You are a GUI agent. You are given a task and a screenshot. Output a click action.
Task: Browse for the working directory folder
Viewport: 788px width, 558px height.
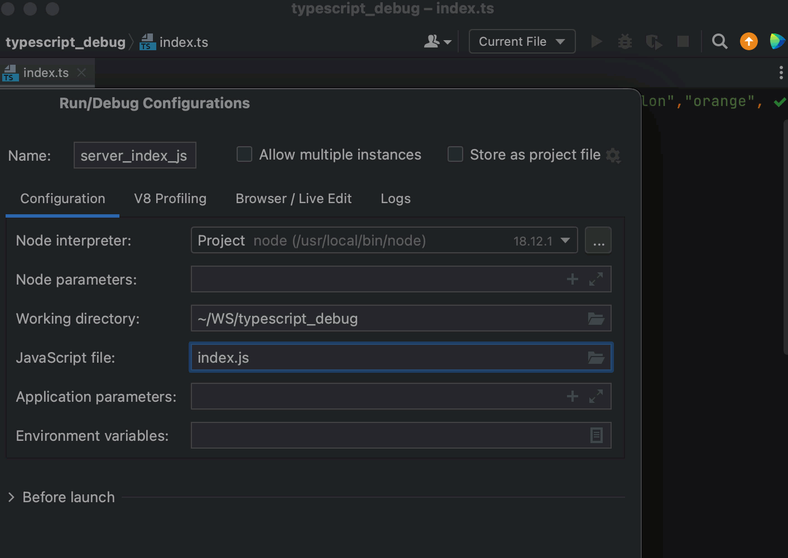click(596, 319)
